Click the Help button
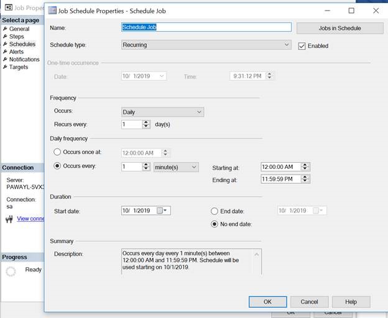This screenshot has height=318, width=388. click(351, 301)
